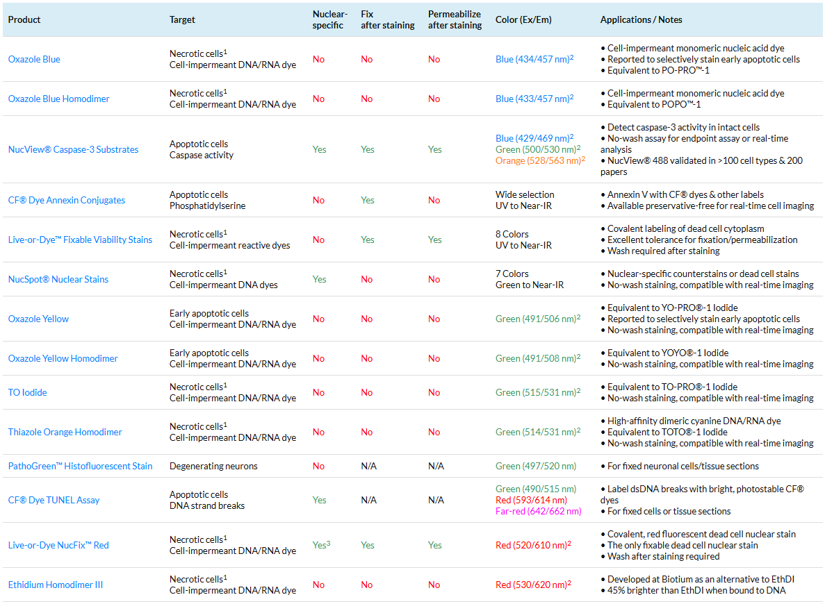Screen dimensions: 825x604
Task: Click Nuclear-specific 'Yes' for Live-or-Dye NucFix™ Red
Action: click(322, 545)
